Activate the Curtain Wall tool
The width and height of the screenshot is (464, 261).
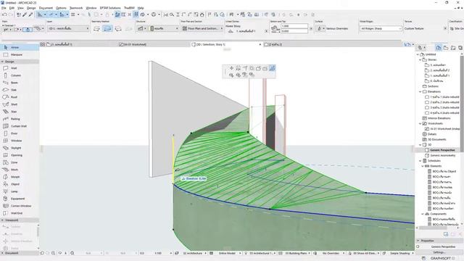point(20,126)
